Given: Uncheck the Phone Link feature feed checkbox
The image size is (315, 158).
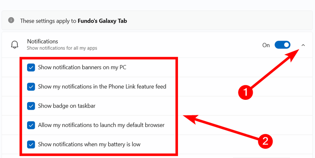Looking at the screenshot, I should point(31,87).
